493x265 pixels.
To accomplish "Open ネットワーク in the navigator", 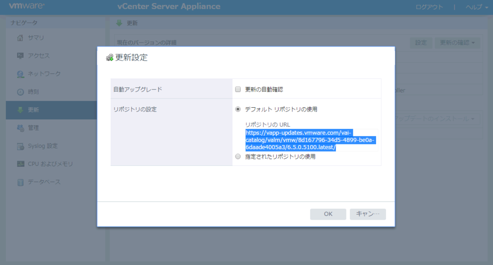I will pos(44,74).
